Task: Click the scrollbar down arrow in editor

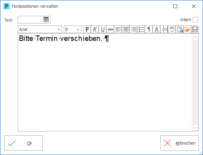Action: pos(195,128)
